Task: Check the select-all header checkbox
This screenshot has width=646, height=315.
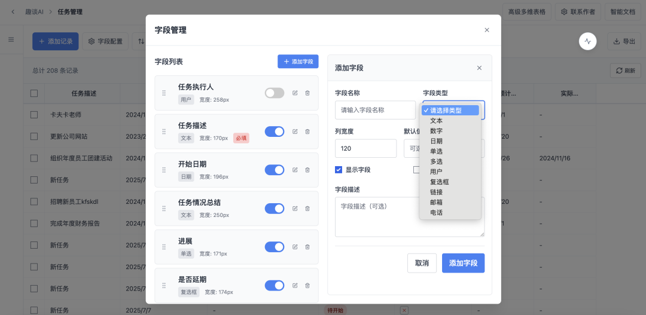Action: pyautogui.click(x=34, y=93)
